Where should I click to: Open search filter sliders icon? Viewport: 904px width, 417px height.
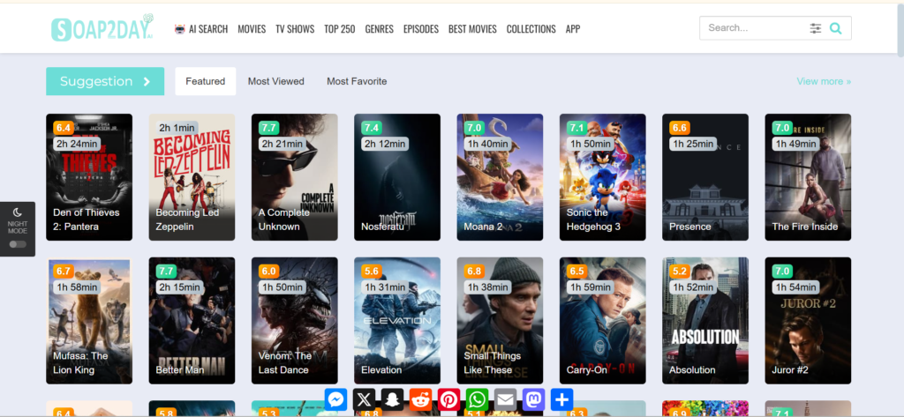pos(815,28)
